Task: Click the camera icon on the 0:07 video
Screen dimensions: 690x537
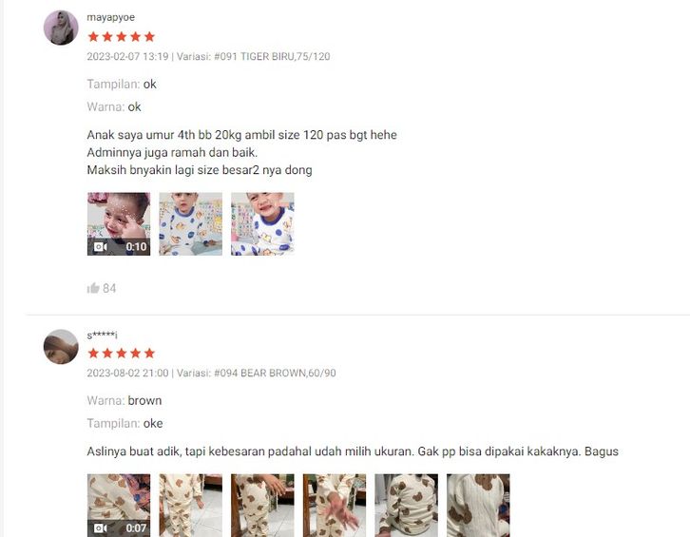Action: pos(101,527)
